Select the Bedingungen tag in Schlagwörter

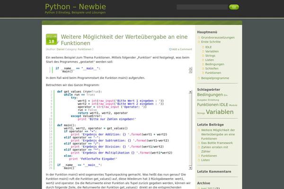(x=210, y=95)
